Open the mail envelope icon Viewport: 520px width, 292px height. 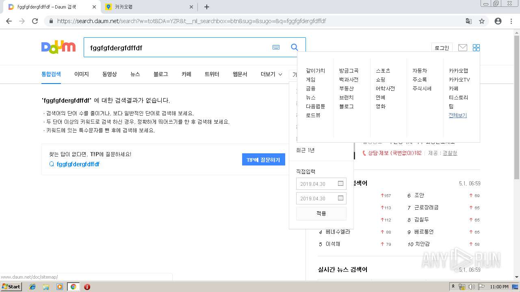[x=462, y=48]
